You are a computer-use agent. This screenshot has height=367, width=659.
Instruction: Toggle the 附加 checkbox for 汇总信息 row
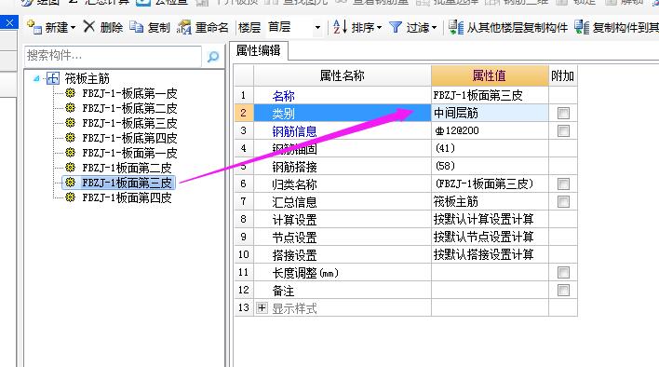[563, 201]
